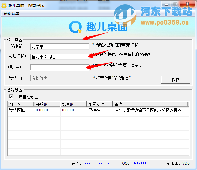
Task: Click the gear app icon in title bar
Action: (4, 6)
